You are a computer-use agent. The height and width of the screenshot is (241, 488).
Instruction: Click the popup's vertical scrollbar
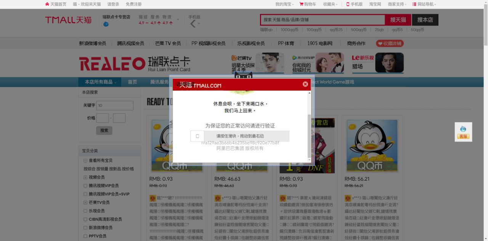(309, 136)
